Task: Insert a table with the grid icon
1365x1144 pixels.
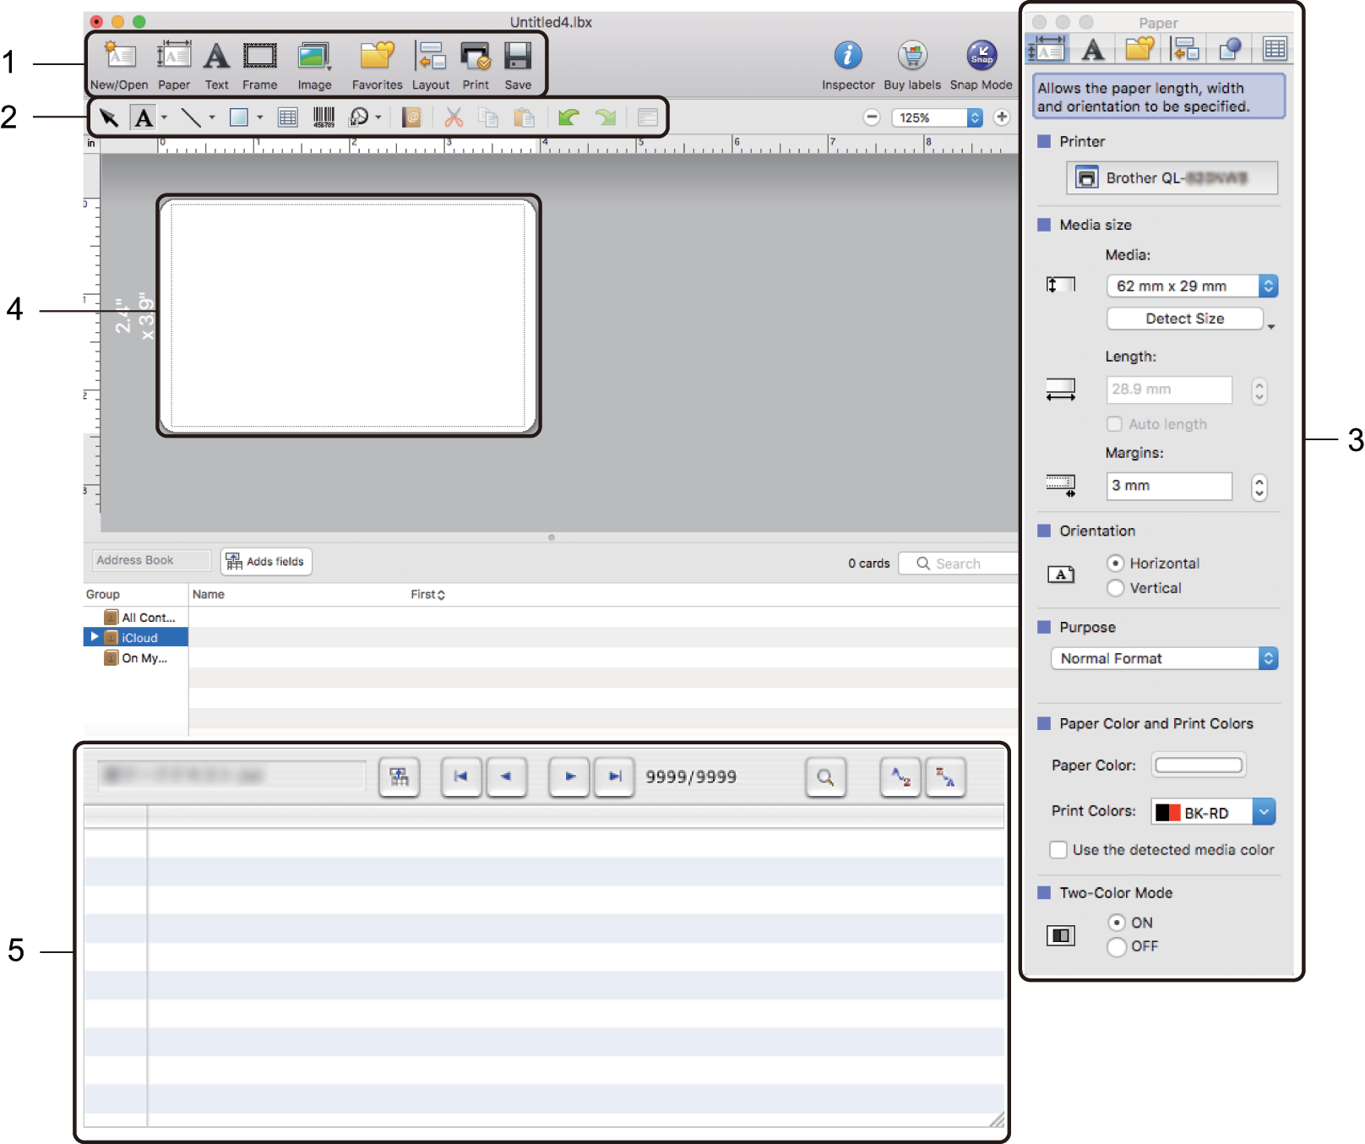Action: 288,117
